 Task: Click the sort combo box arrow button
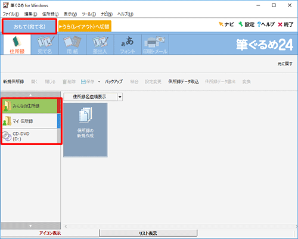tap(120, 97)
